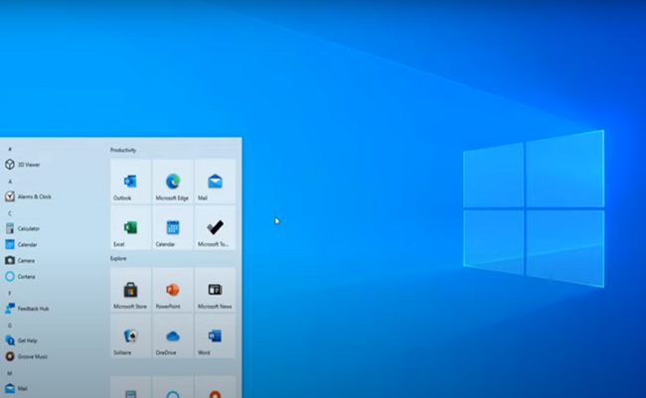Launch Microsoft Edge from the Productivity tiles
The width and height of the screenshot is (646, 398).
pyautogui.click(x=173, y=182)
